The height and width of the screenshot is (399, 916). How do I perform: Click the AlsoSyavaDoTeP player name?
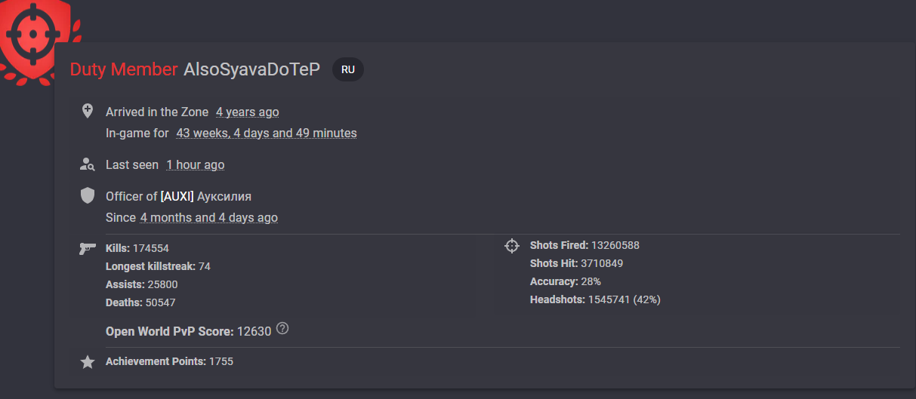(251, 69)
